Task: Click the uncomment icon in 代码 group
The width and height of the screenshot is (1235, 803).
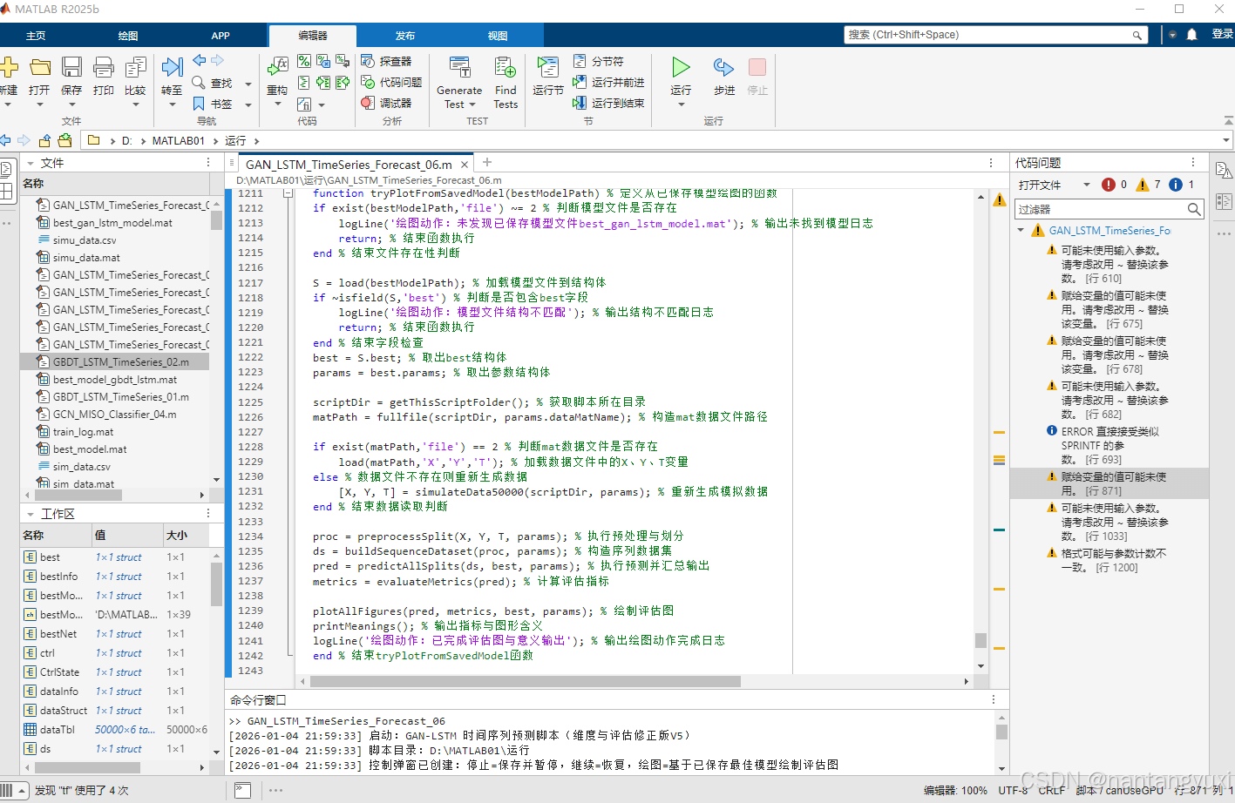Action: (323, 61)
